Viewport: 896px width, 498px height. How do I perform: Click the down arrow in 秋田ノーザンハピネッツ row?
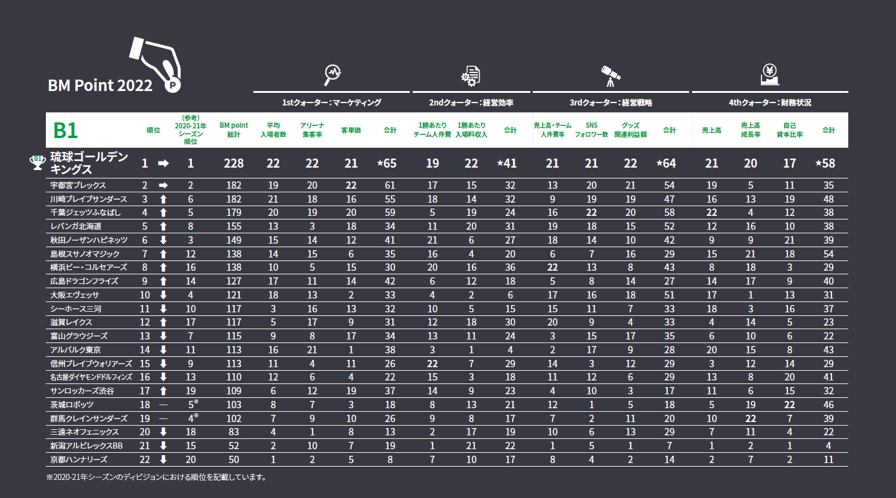[x=163, y=240]
